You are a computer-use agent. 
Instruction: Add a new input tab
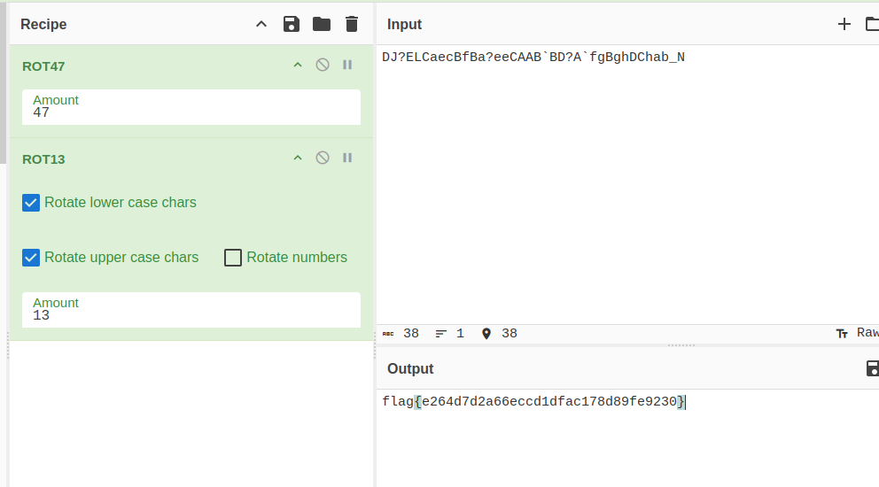pyautogui.click(x=844, y=24)
